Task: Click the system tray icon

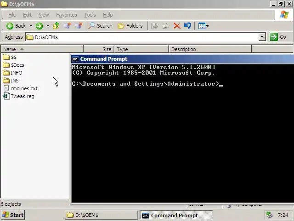Action: click(270, 215)
